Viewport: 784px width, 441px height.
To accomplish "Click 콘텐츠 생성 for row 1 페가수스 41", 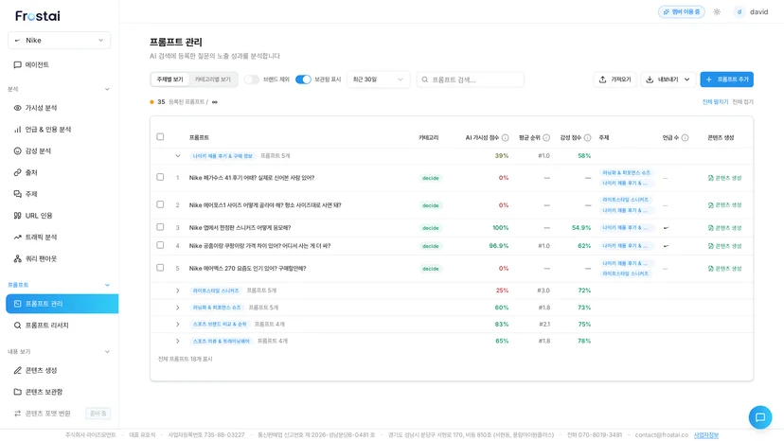I will pyautogui.click(x=724, y=178).
